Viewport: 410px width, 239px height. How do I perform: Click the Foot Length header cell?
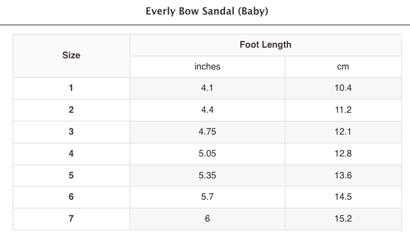coord(265,45)
